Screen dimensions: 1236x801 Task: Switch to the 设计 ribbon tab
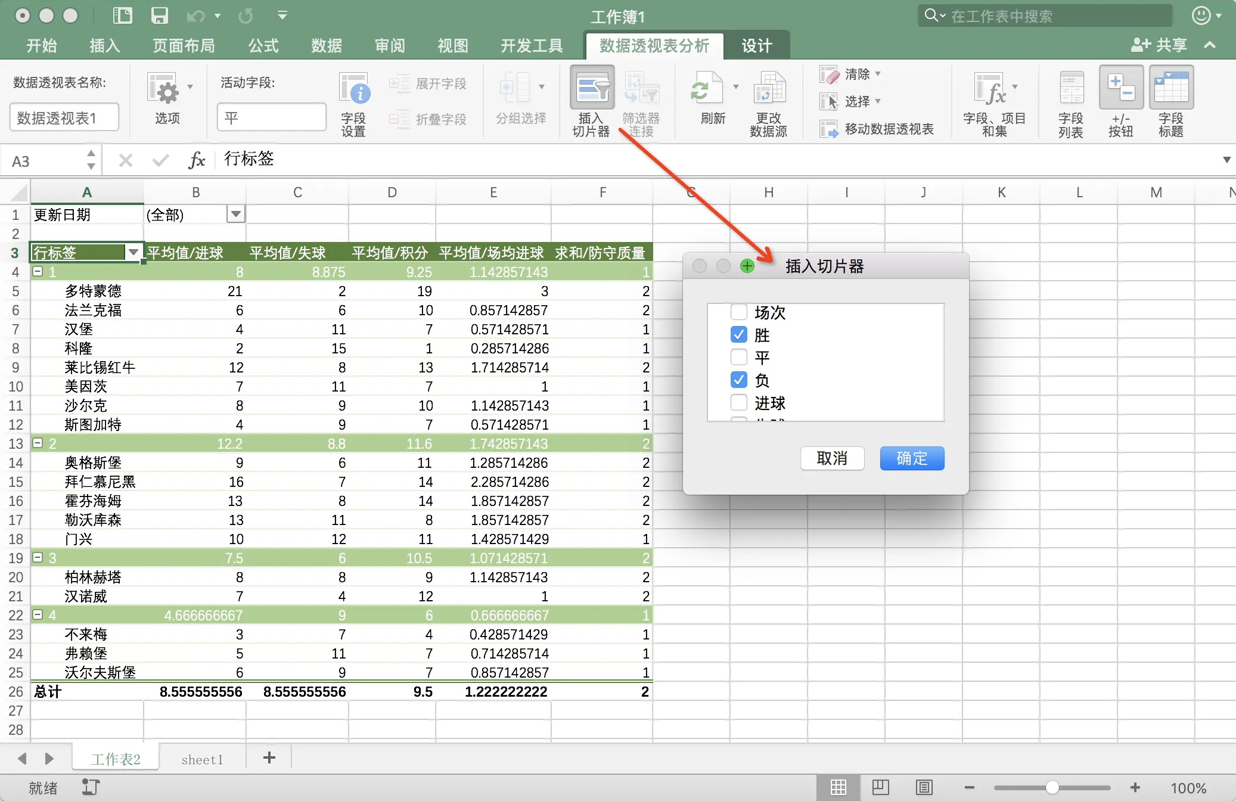tap(756, 46)
